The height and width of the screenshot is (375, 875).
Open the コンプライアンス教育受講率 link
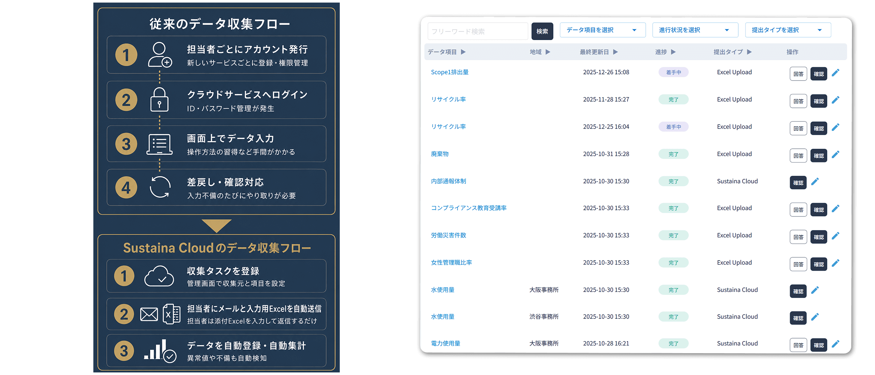tap(469, 208)
